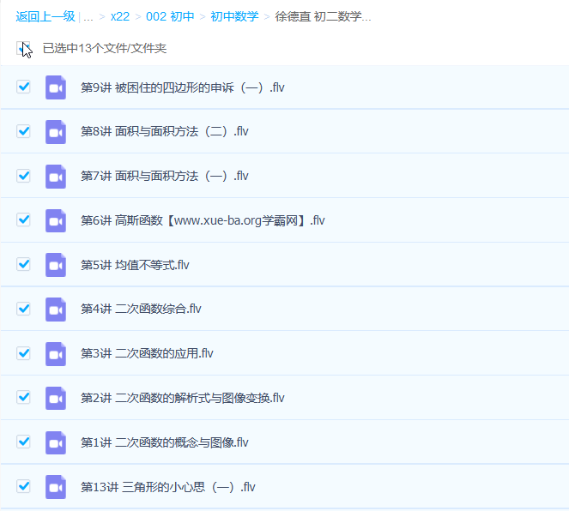Image resolution: width=569 pixels, height=511 pixels.
Task: Open 002 初中 breadcrumb folder
Action: (x=170, y=16)
